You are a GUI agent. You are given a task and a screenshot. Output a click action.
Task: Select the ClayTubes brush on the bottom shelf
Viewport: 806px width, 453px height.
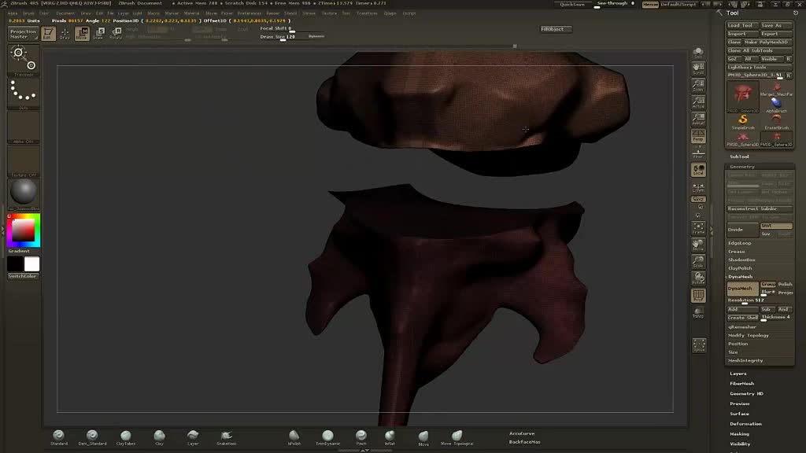126,436
